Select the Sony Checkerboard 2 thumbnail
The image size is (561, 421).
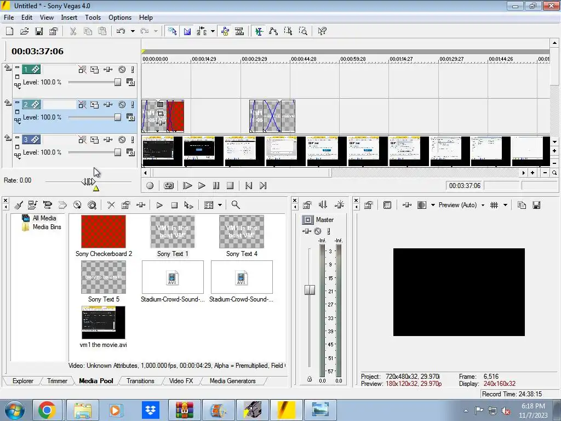104,232
